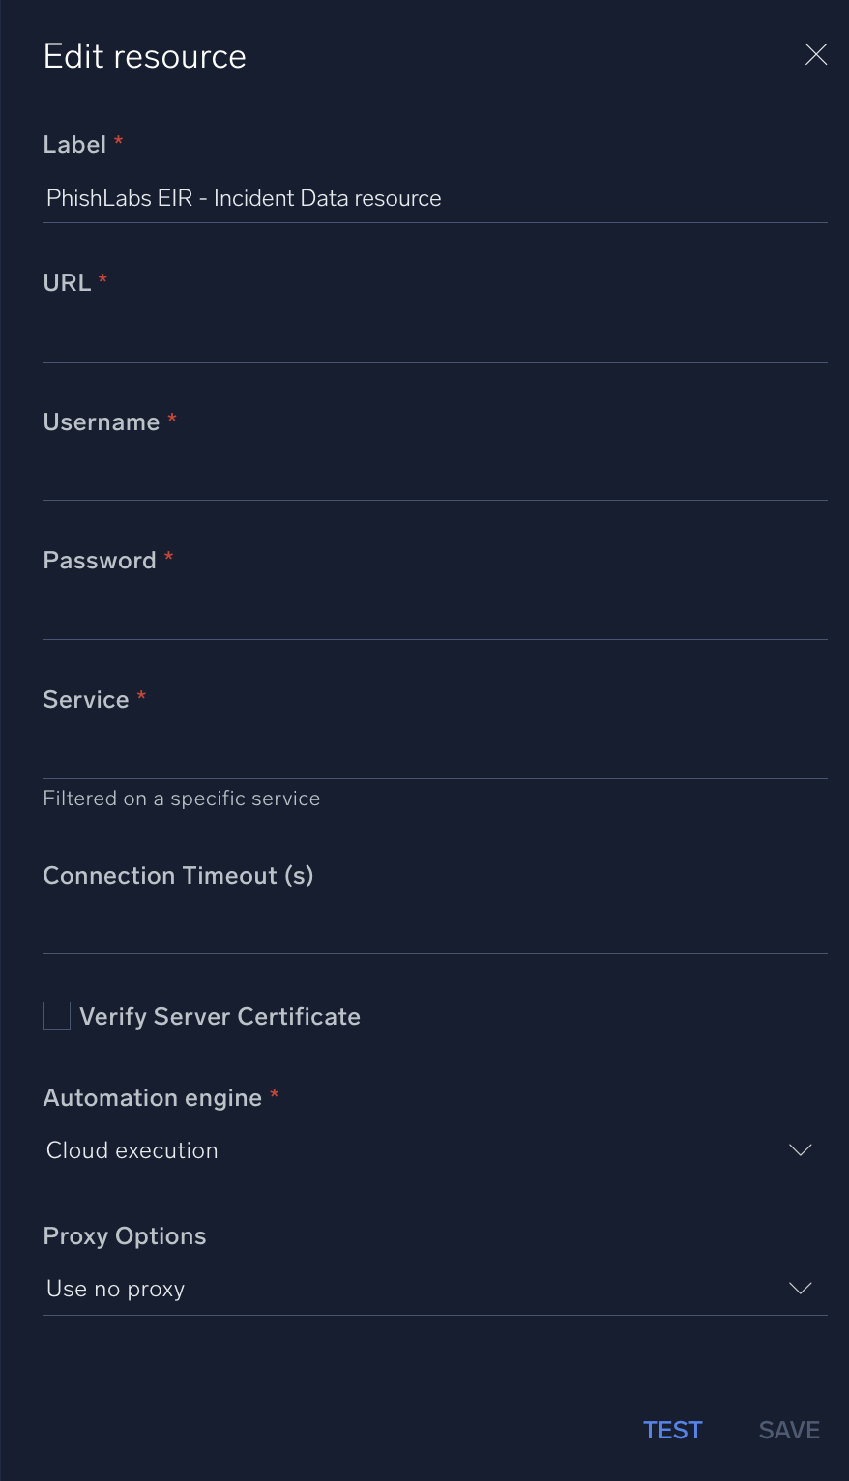Close the Edit resource dialog
The image size is (849, 1481).
[x=815, y=54]
